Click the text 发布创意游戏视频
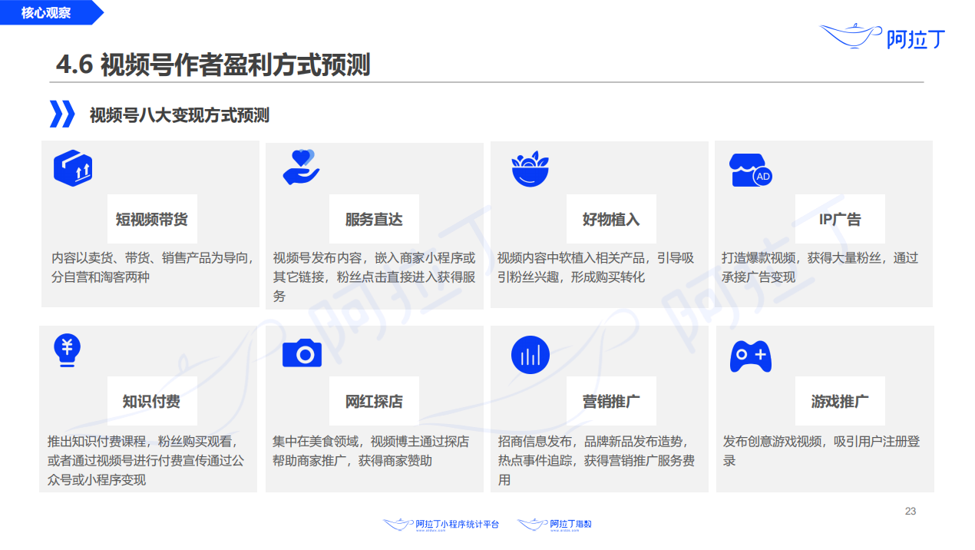 point(772,442)
